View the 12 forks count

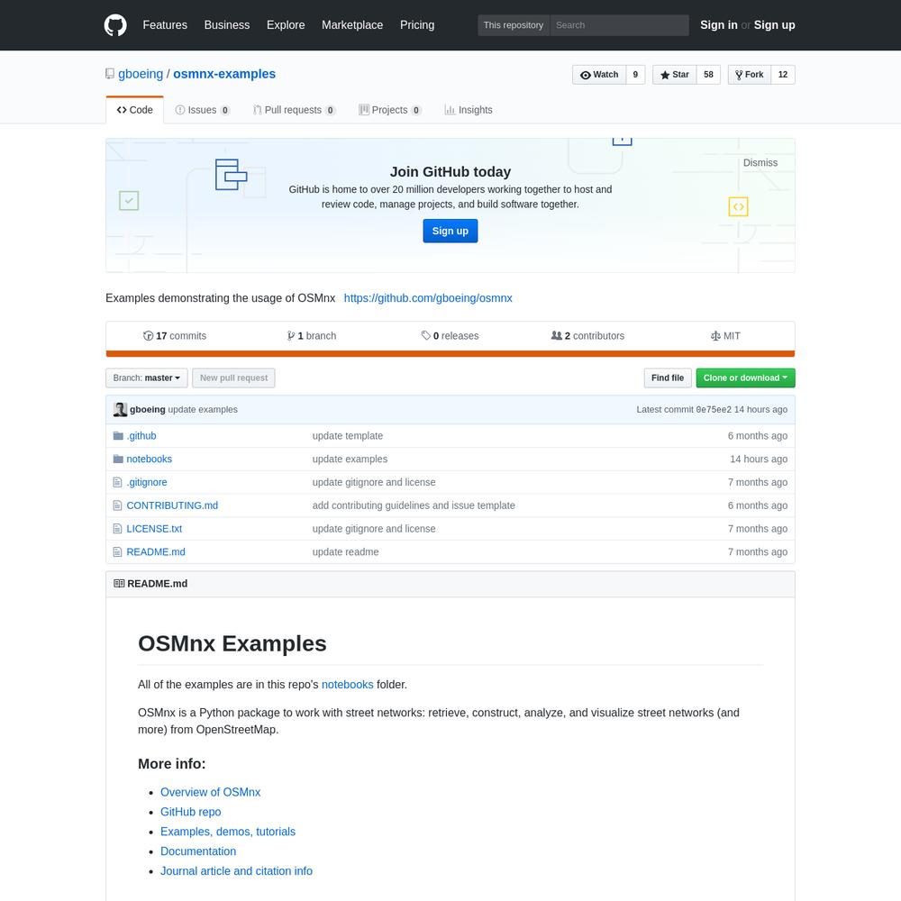783,75
